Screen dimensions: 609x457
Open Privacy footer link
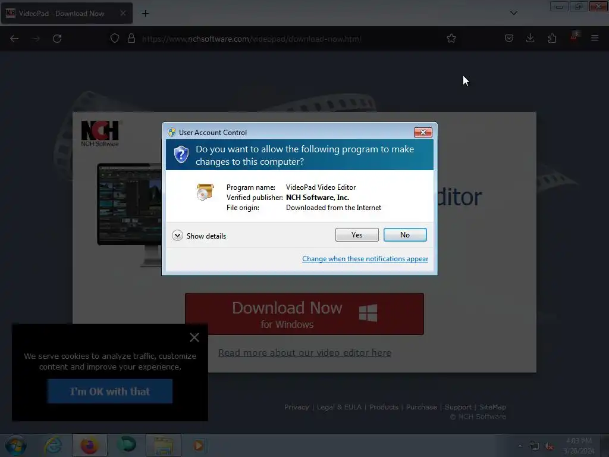297,407
